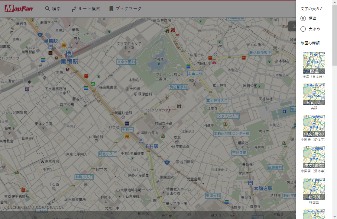Click the 福音館書店 label

click(108, 87)
